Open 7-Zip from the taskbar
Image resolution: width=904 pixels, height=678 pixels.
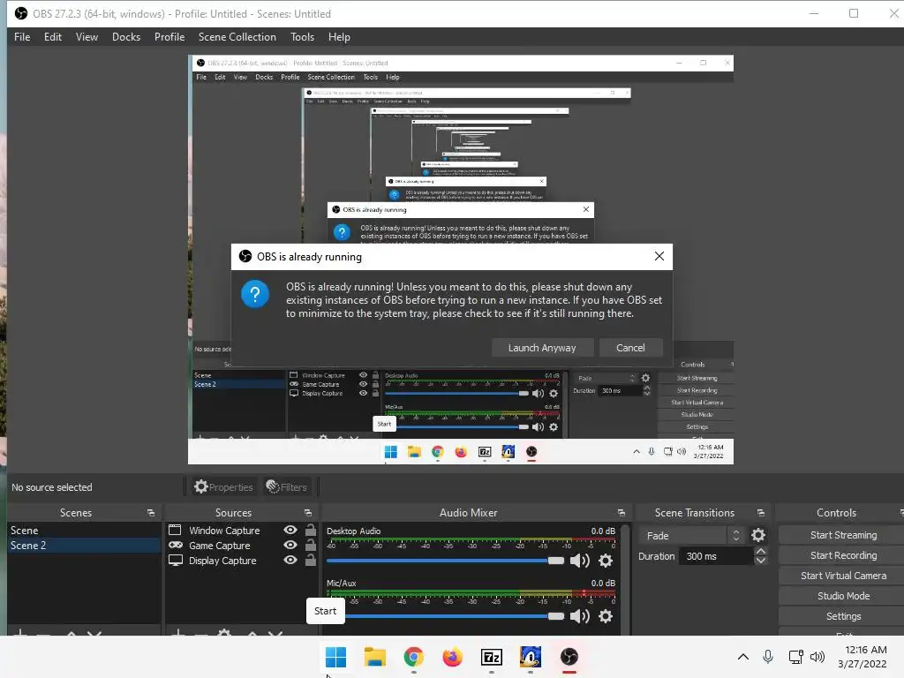pyautogui.click(x=491, y=657)
